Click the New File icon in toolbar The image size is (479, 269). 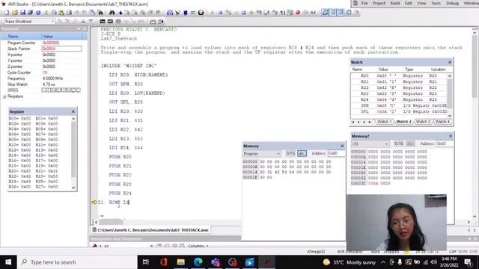tap(7, 13)
